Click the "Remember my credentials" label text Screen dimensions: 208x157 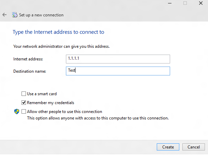click(x=51, y=102)
